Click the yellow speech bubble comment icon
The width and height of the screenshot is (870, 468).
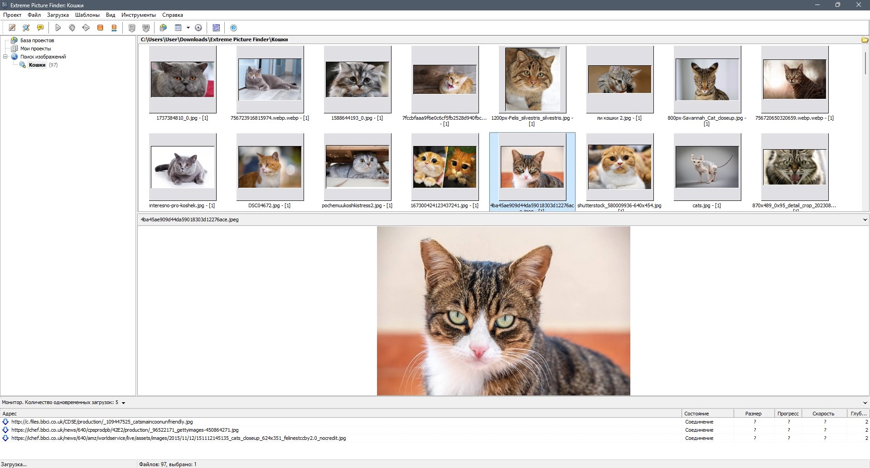click(x=40, y=28)
